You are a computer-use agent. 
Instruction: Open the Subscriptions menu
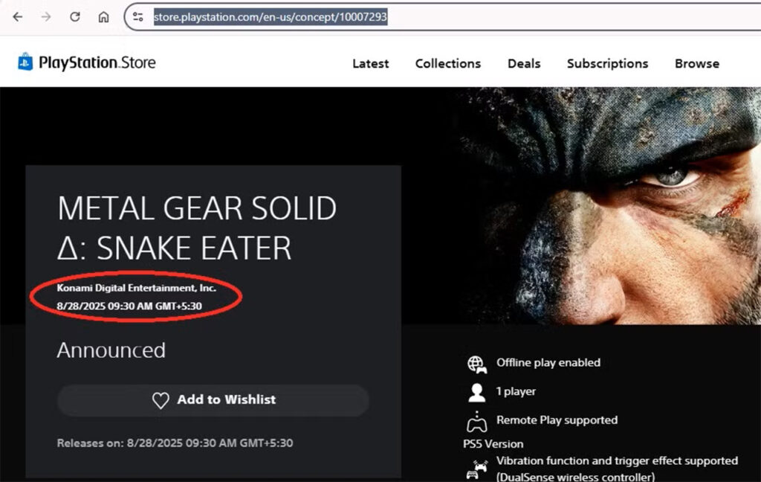(607, 64)
